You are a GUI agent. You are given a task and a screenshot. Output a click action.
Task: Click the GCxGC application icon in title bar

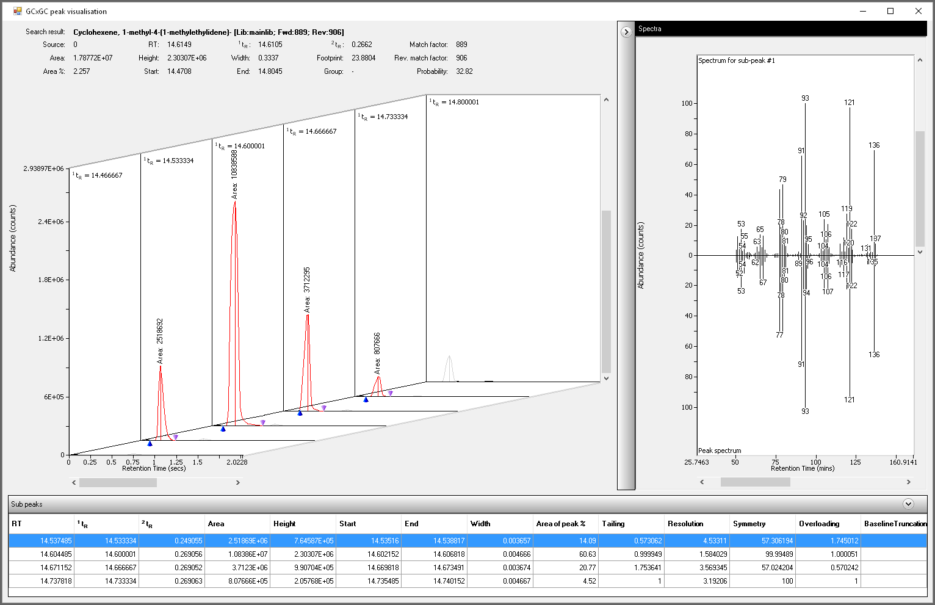[x=17, y=11]
